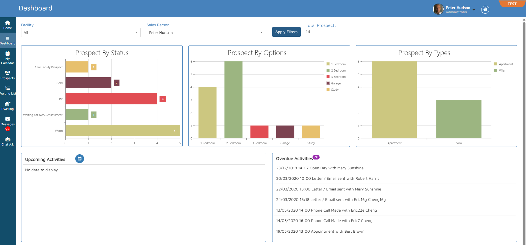Launch Chat A.I. from sidebar
Image resolution: width=526 pixels, height=245 pixels.
tap(8, 141)
